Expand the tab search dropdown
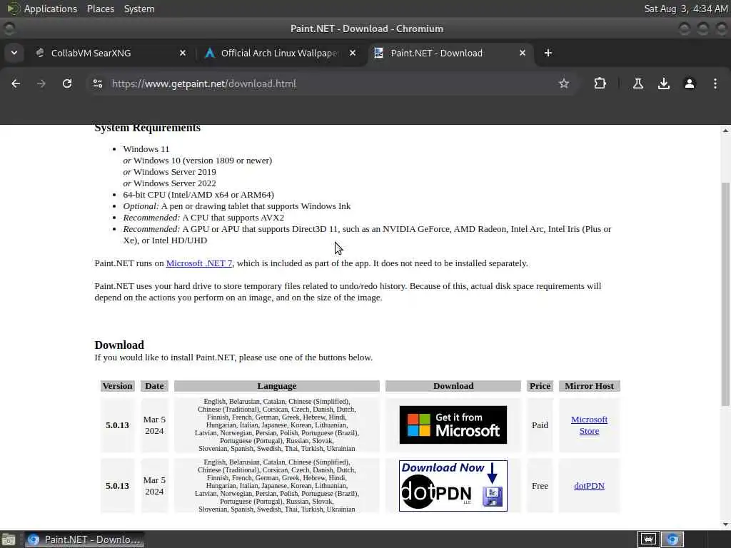The image size is (731, 548). click(14, 53)
